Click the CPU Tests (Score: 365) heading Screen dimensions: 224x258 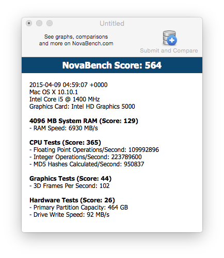pyautogui.click(x=65, y=143)
